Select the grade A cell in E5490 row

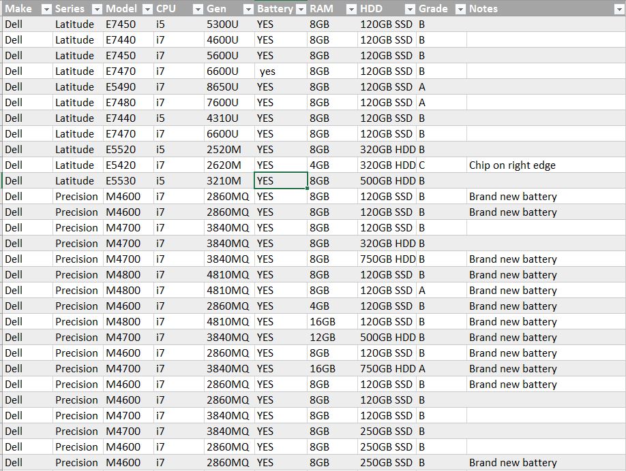[x=442, y=87]
